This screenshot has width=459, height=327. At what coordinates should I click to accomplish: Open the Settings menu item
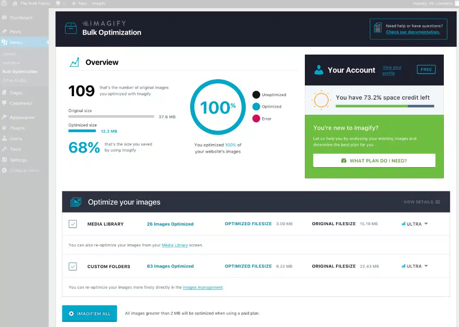point(18,160)
